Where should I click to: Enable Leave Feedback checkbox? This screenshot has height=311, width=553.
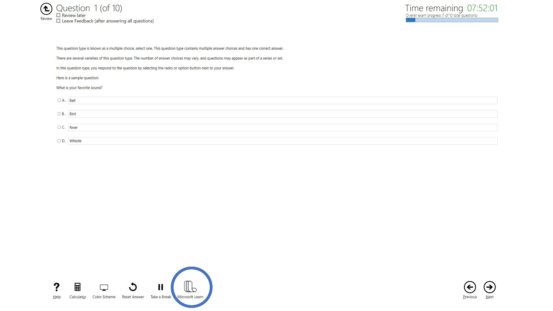click(59, 21)
